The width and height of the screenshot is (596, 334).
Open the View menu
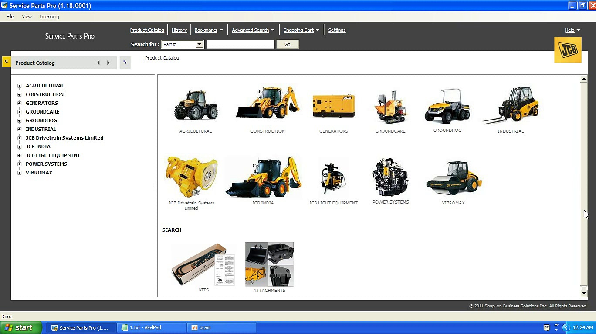pos(27,17)
